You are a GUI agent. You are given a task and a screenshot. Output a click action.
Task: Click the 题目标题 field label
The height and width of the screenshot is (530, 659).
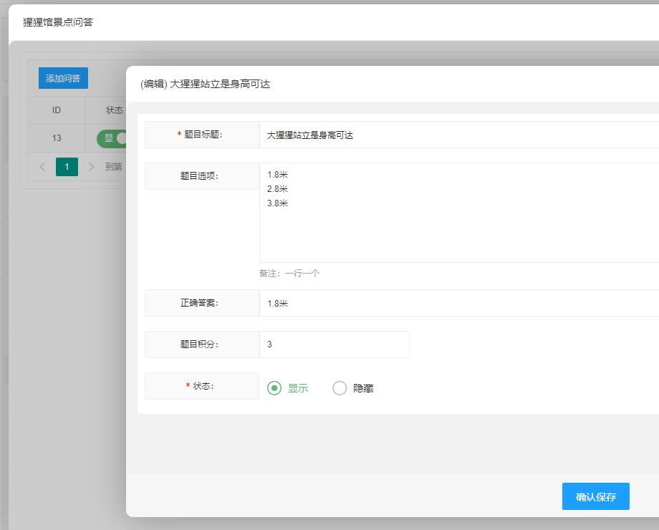pyautogui.click(x=203, y=135)
